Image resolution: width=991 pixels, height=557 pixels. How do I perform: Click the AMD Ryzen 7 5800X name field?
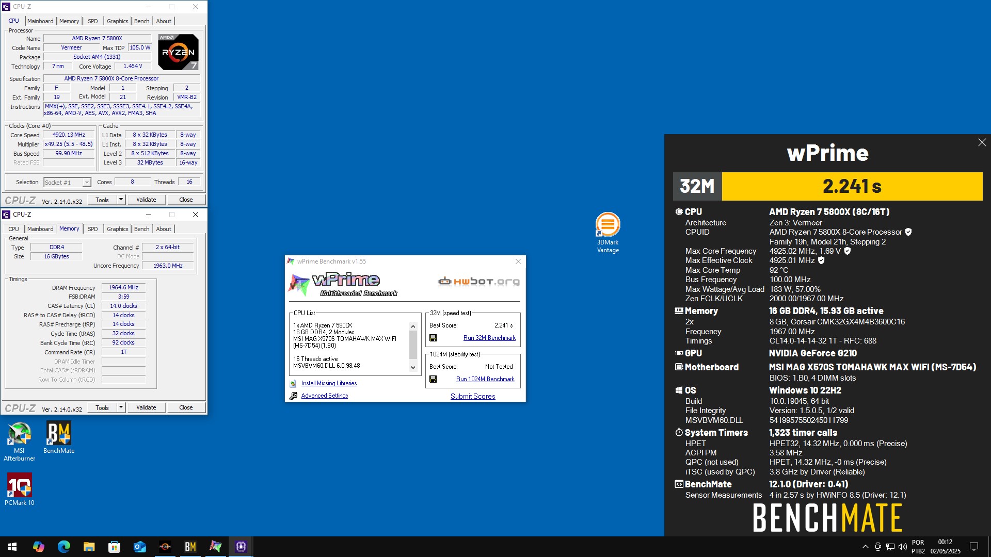pyautogui.click(x=97, y=38)
